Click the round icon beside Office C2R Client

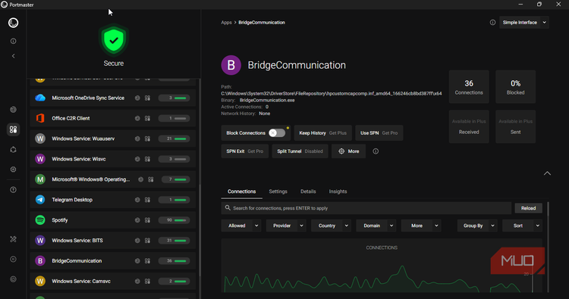(x=137, y=118)
